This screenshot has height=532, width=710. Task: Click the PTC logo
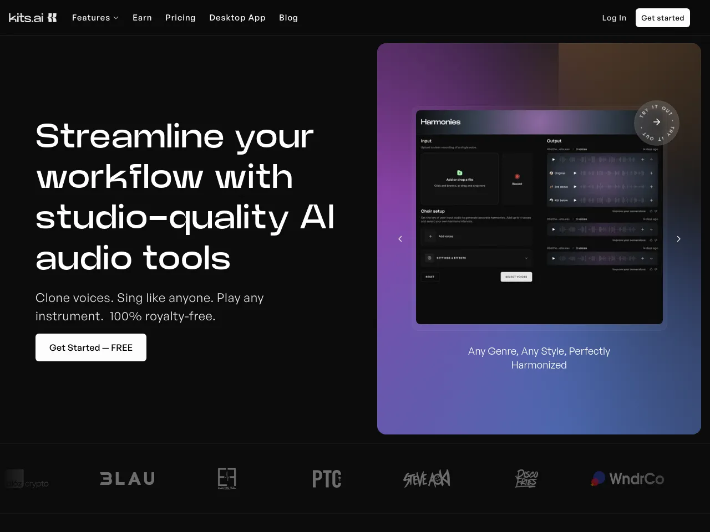(x=327, y=479)
